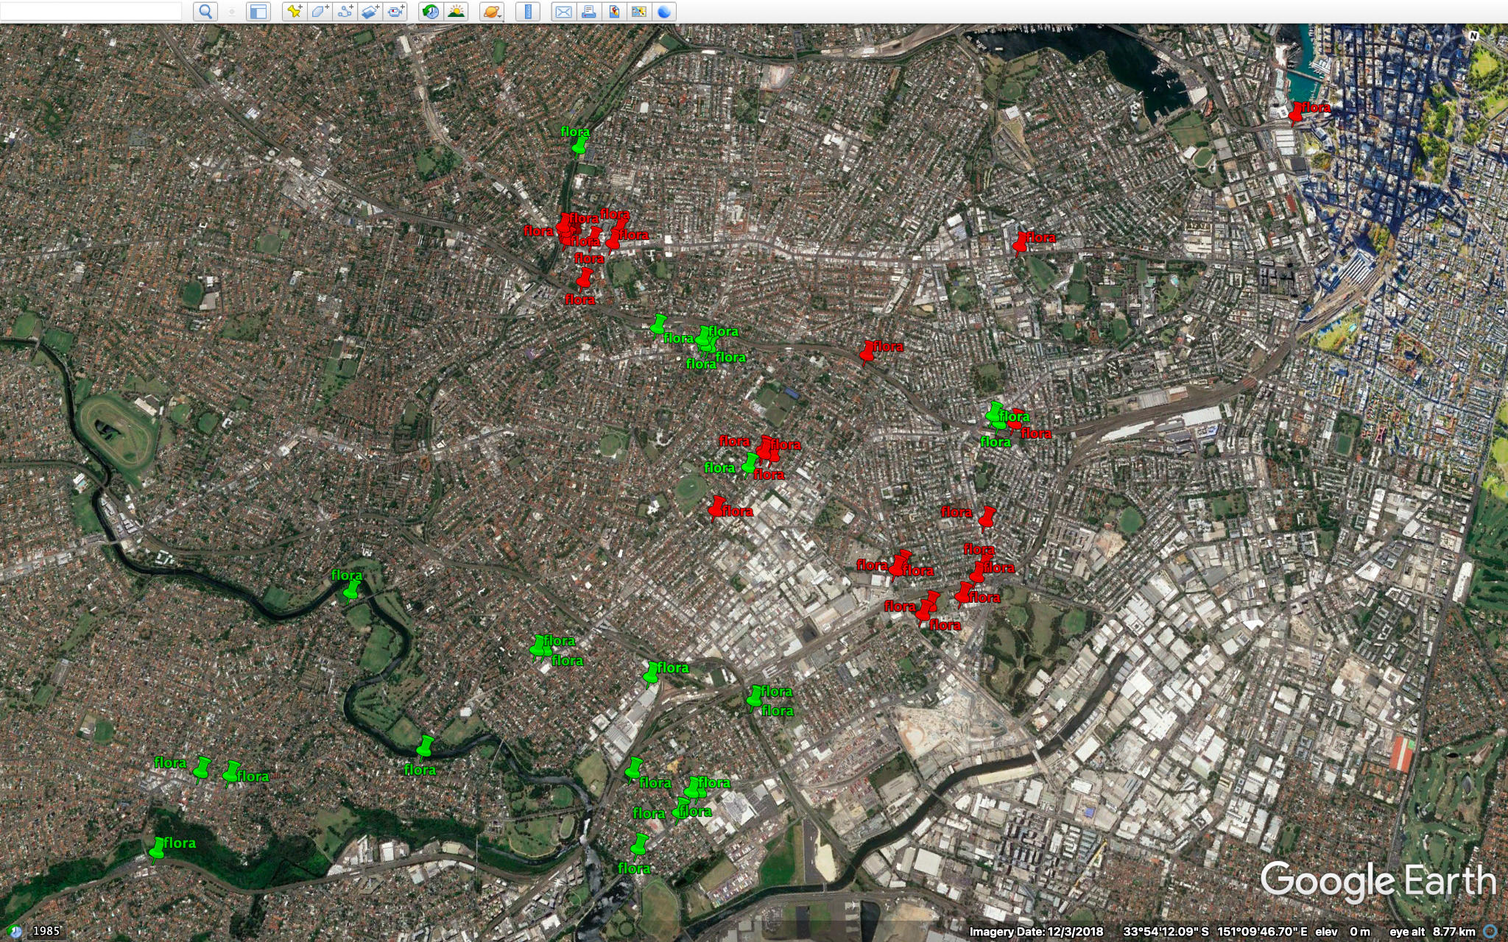This screenshot has height=942, width=1508.
Task: Print the current map view
Action: coord(589,12)
